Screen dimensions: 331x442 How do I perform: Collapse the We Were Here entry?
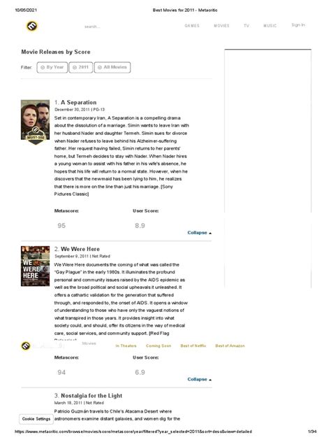click(199, 379)
